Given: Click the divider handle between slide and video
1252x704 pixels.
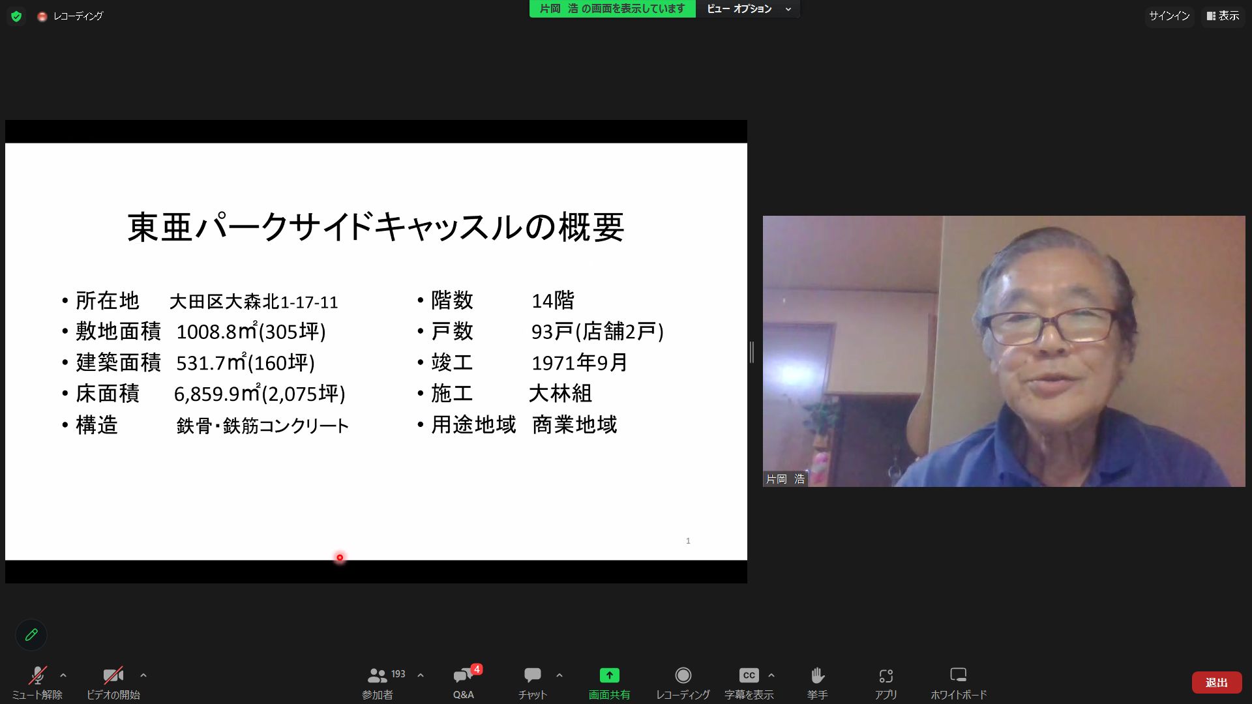Looking at the screenshot, I should [x=752, y=352].
